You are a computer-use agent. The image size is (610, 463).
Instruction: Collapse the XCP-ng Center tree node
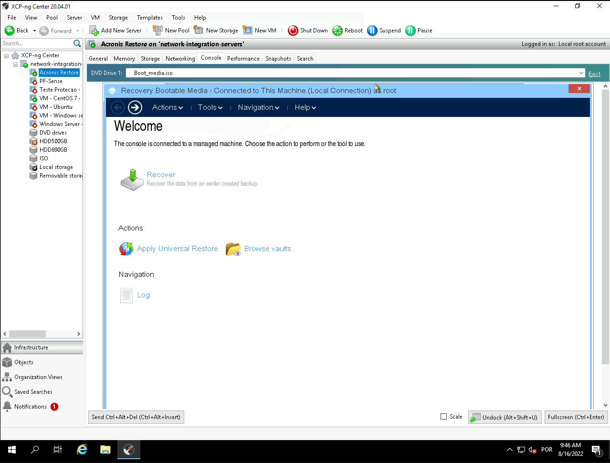7,55
